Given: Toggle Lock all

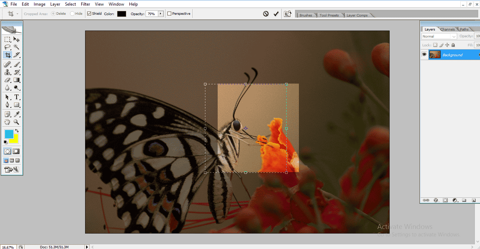Looking at the screenshot, I should [x=453, y=45].
